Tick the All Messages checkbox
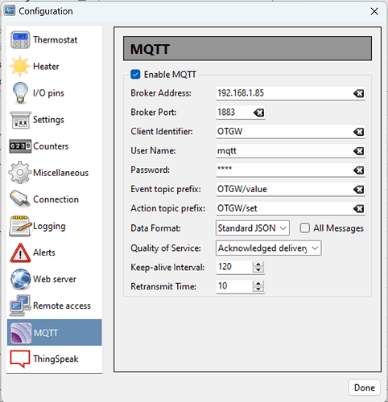Viewport: 388px width, 402px height. (x=305, y=228)
